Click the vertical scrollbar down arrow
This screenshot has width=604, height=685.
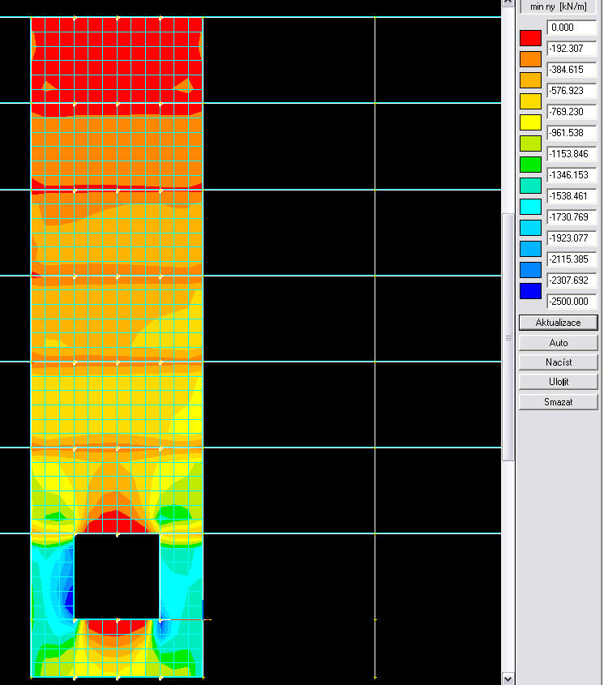(x=508, y=679)
